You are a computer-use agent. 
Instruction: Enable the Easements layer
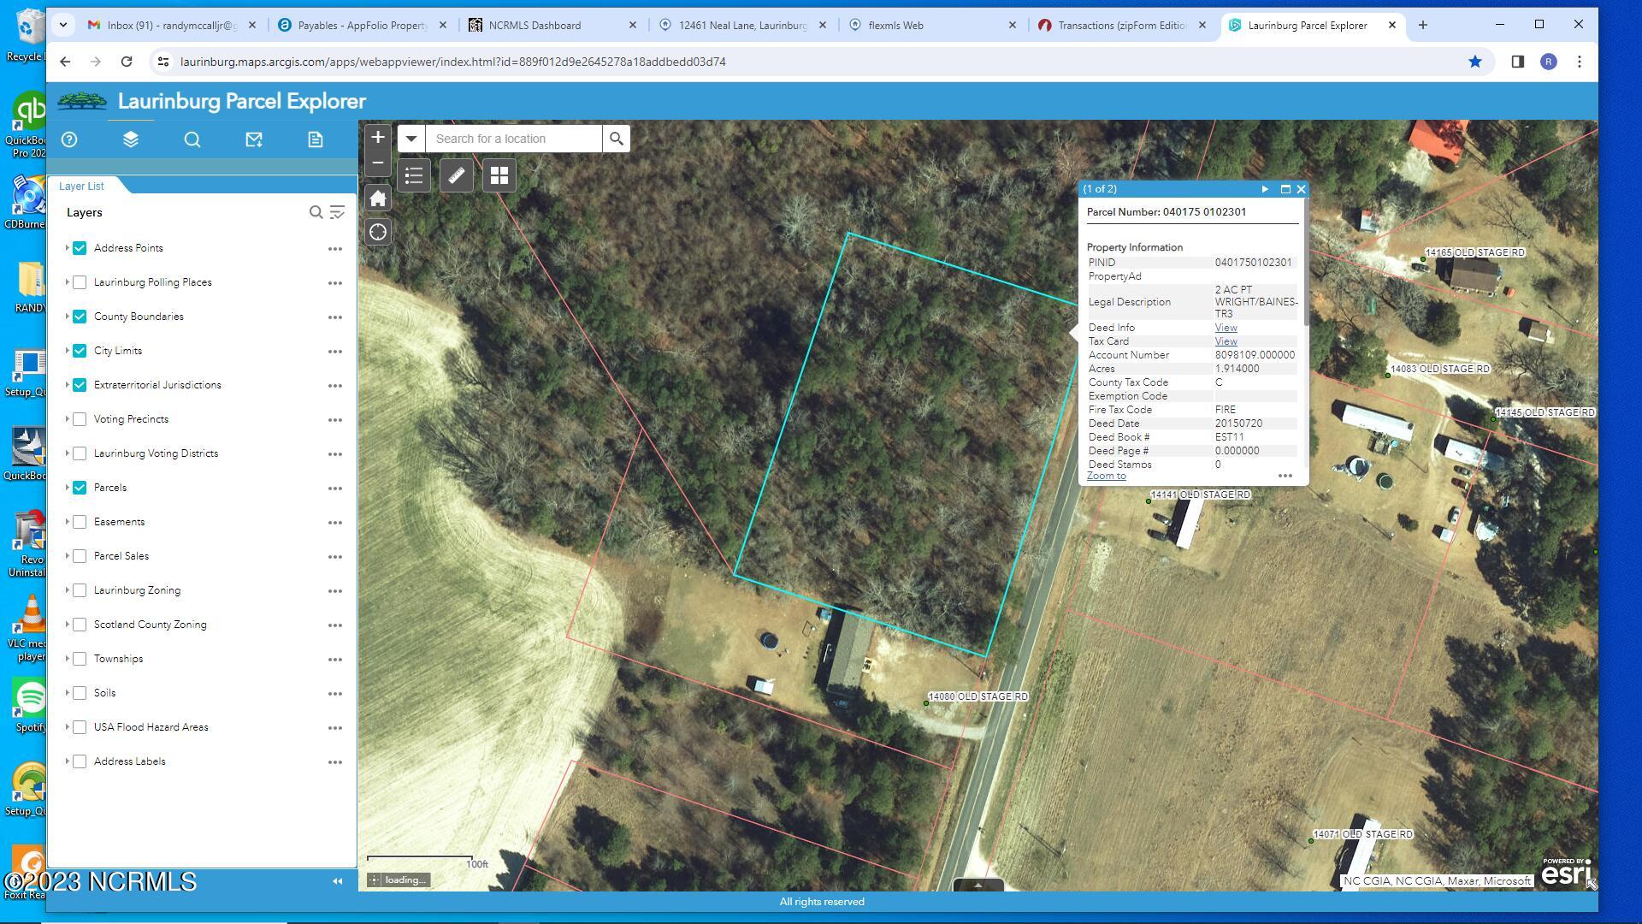[x=80, y=522]
